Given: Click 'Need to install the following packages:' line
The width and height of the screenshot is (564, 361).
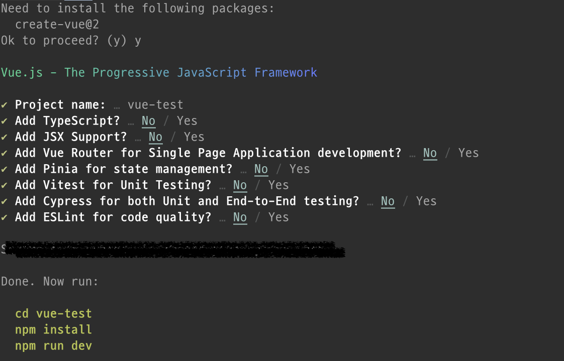Looking at the screenshot, I should tap(137, 8).
